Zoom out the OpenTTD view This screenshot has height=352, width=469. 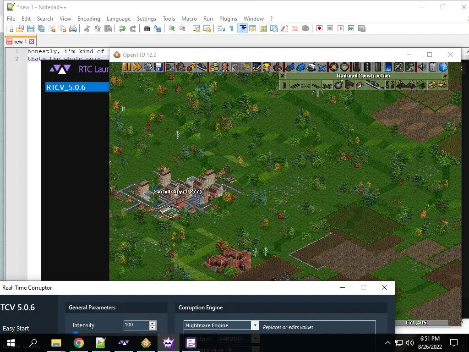click(x=344, y=67)
